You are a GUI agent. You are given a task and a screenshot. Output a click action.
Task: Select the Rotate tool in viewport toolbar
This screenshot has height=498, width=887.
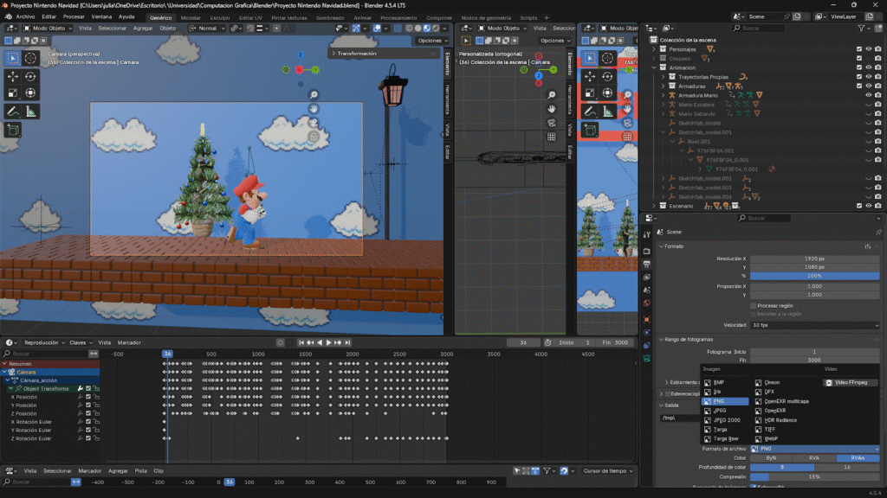30,76
